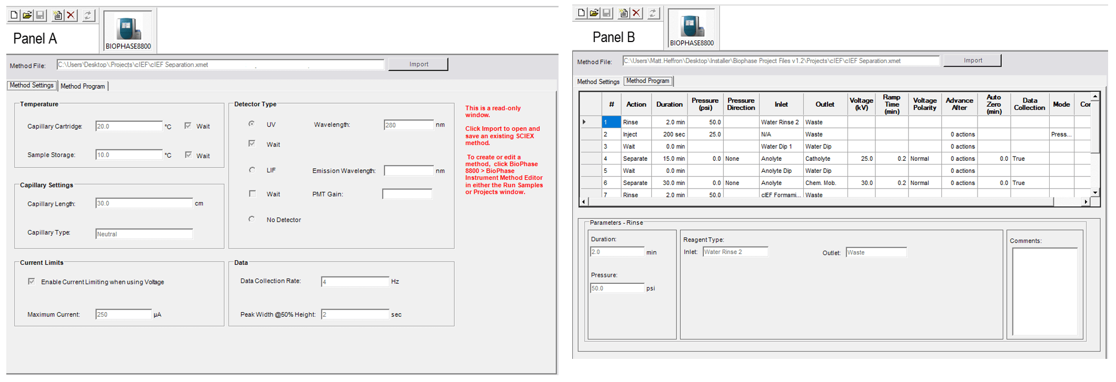Click Rinse Pressure field showing 50.0
The height and width of the screenshot is (382, 1116).
coord(617,288)
